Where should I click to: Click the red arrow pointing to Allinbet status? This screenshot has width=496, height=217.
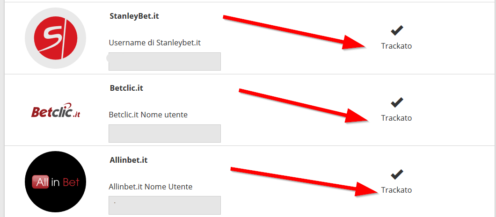pos(304,181)
